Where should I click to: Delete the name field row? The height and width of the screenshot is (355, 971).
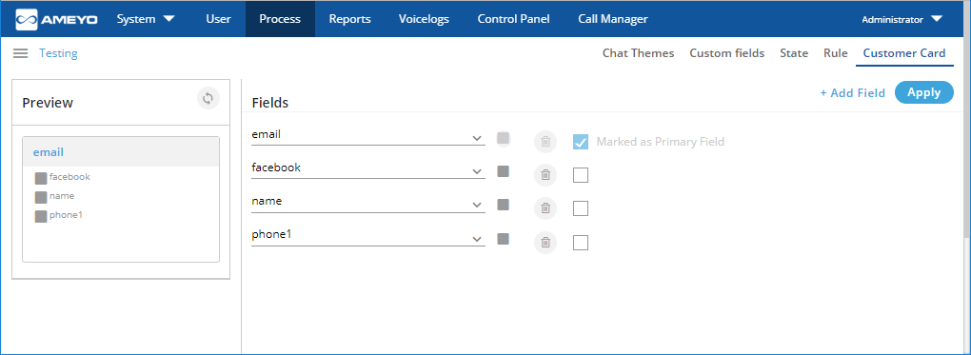tap(545, 208)
